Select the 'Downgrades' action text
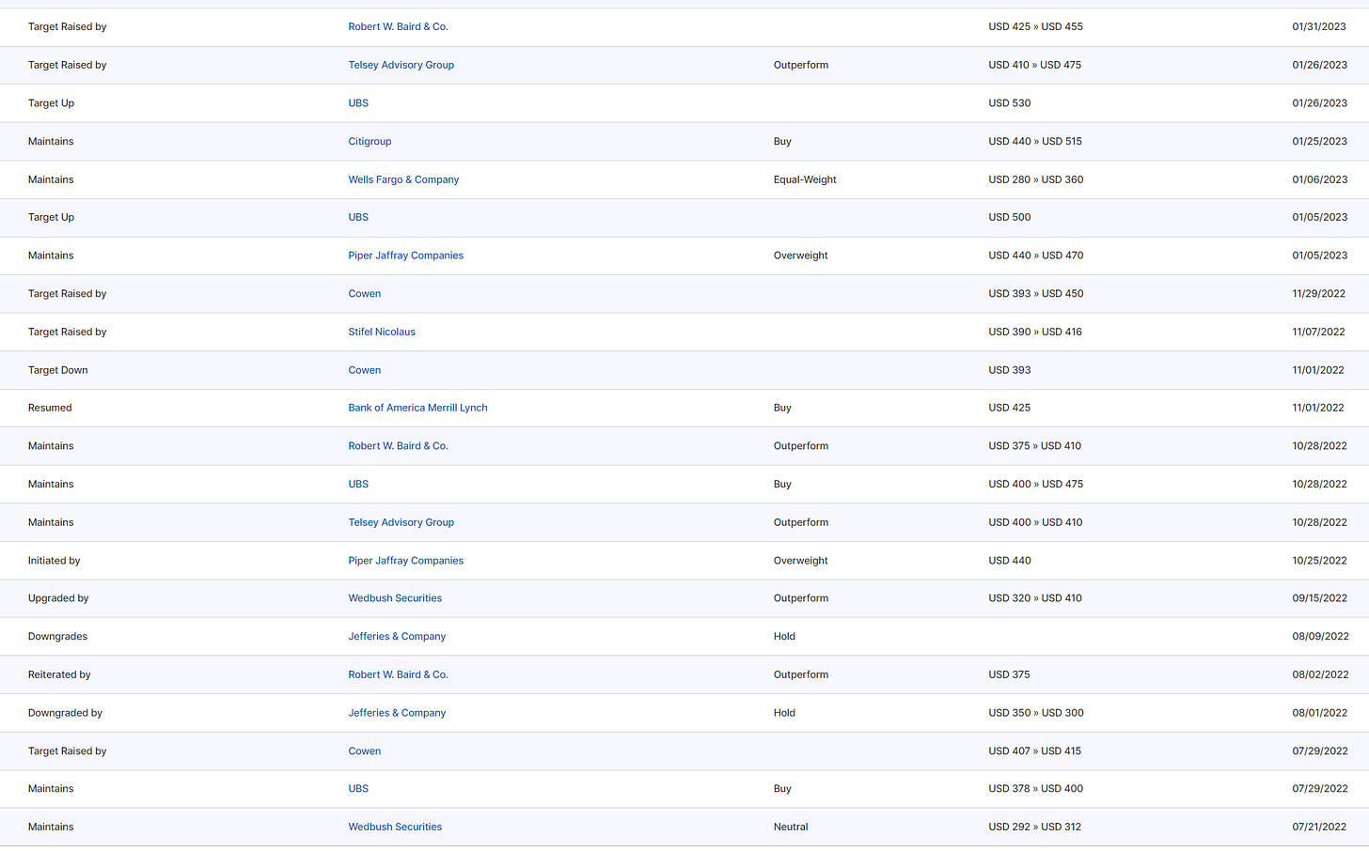The height and width of the screenshot is (851, 1369). (x=57, y=637)
